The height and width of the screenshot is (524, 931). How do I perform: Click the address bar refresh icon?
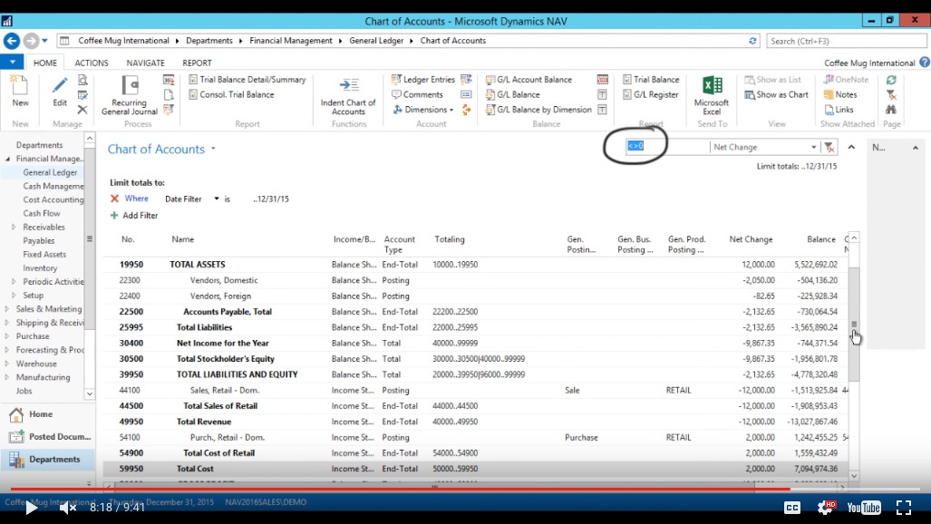pos(752,41)
